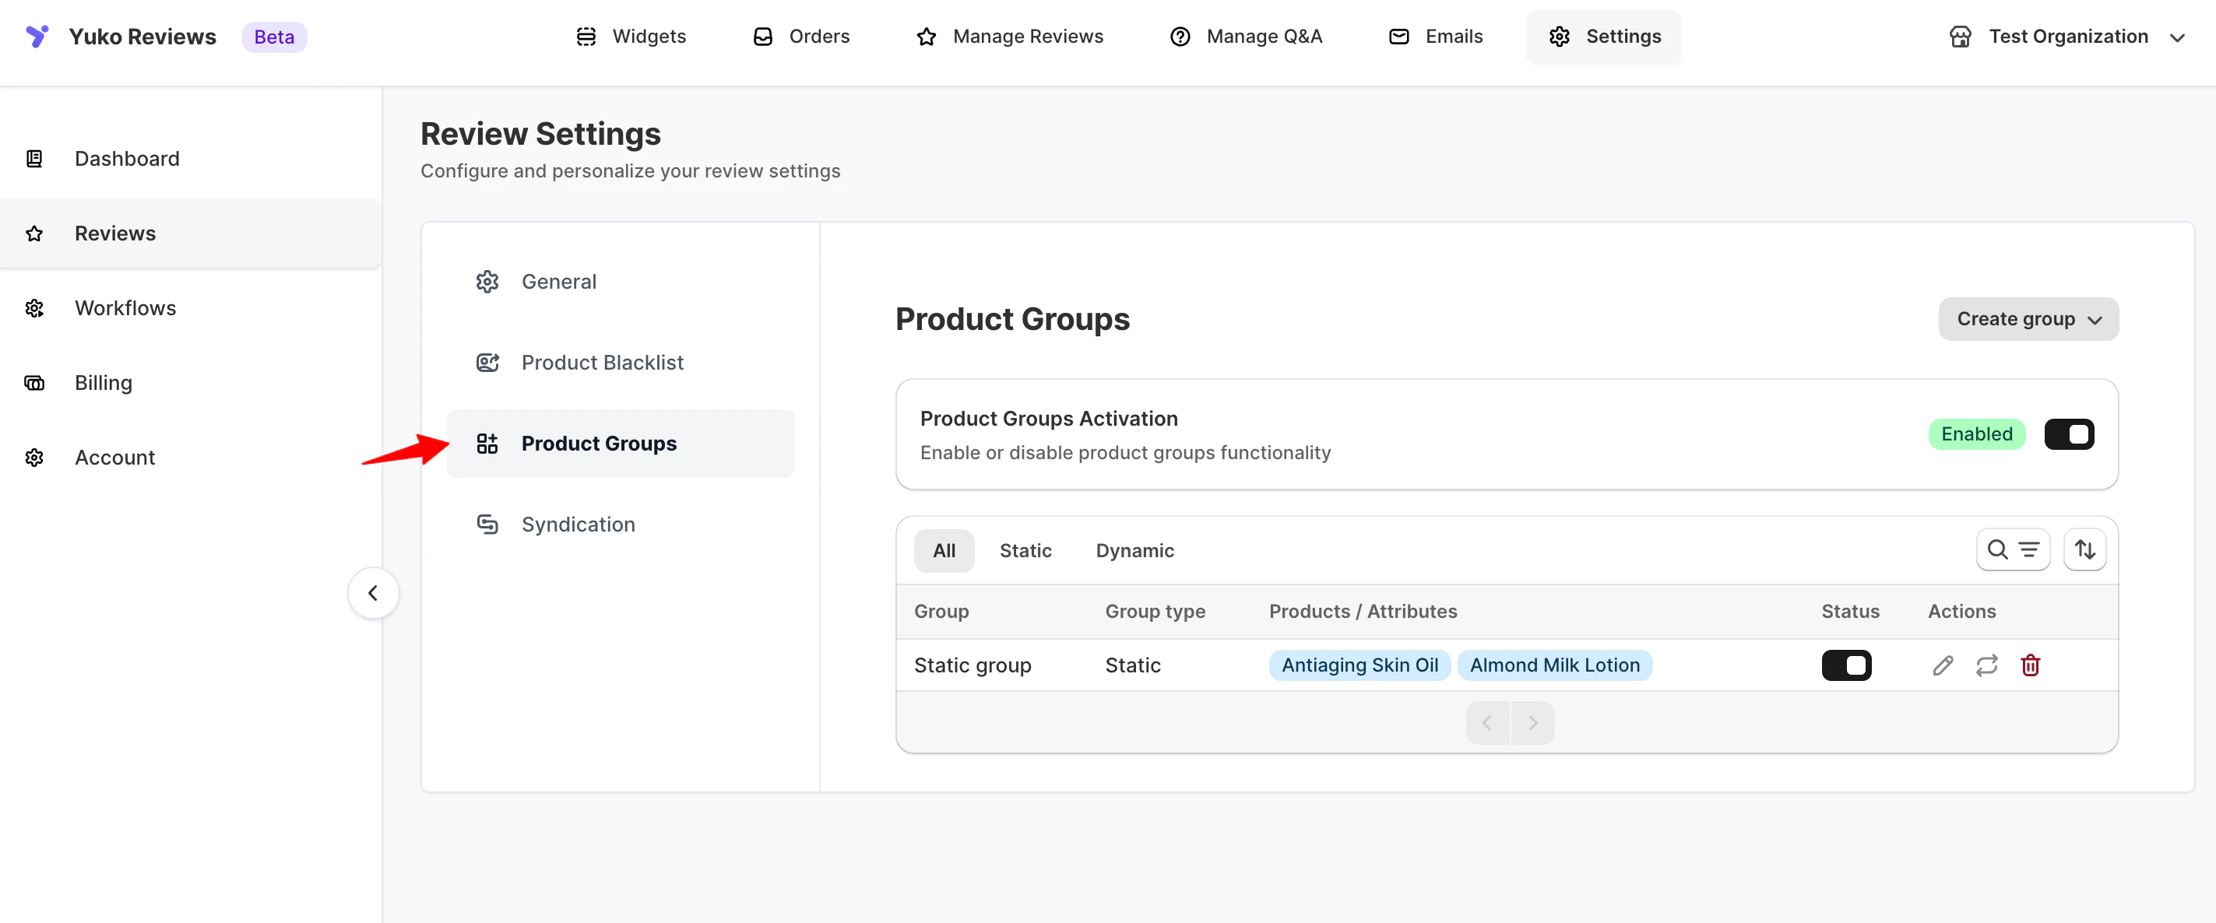This screenshot has height=923, width=2216.
Task: Click the Actions column header
Action: [1961, 612]
